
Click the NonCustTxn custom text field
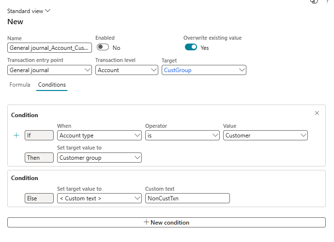click(x=187, y=198)
